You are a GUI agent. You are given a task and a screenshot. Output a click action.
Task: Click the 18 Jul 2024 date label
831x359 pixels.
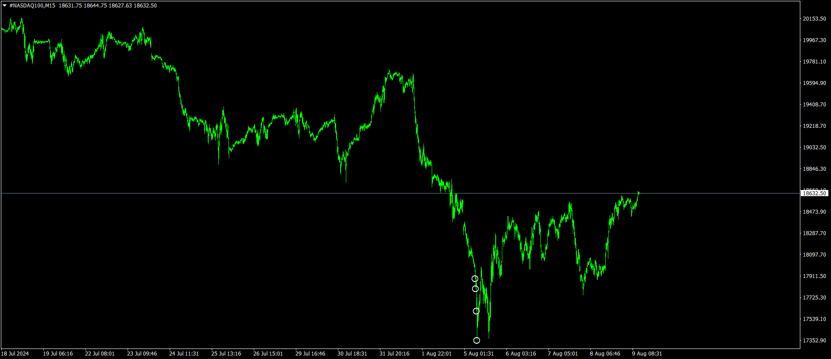15,354
